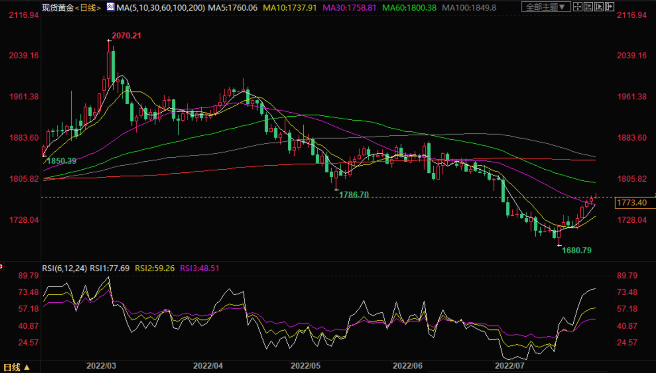Click the current price tag 1773.40
This screenshot has height=373, width=656.
[x=632, y=203]
